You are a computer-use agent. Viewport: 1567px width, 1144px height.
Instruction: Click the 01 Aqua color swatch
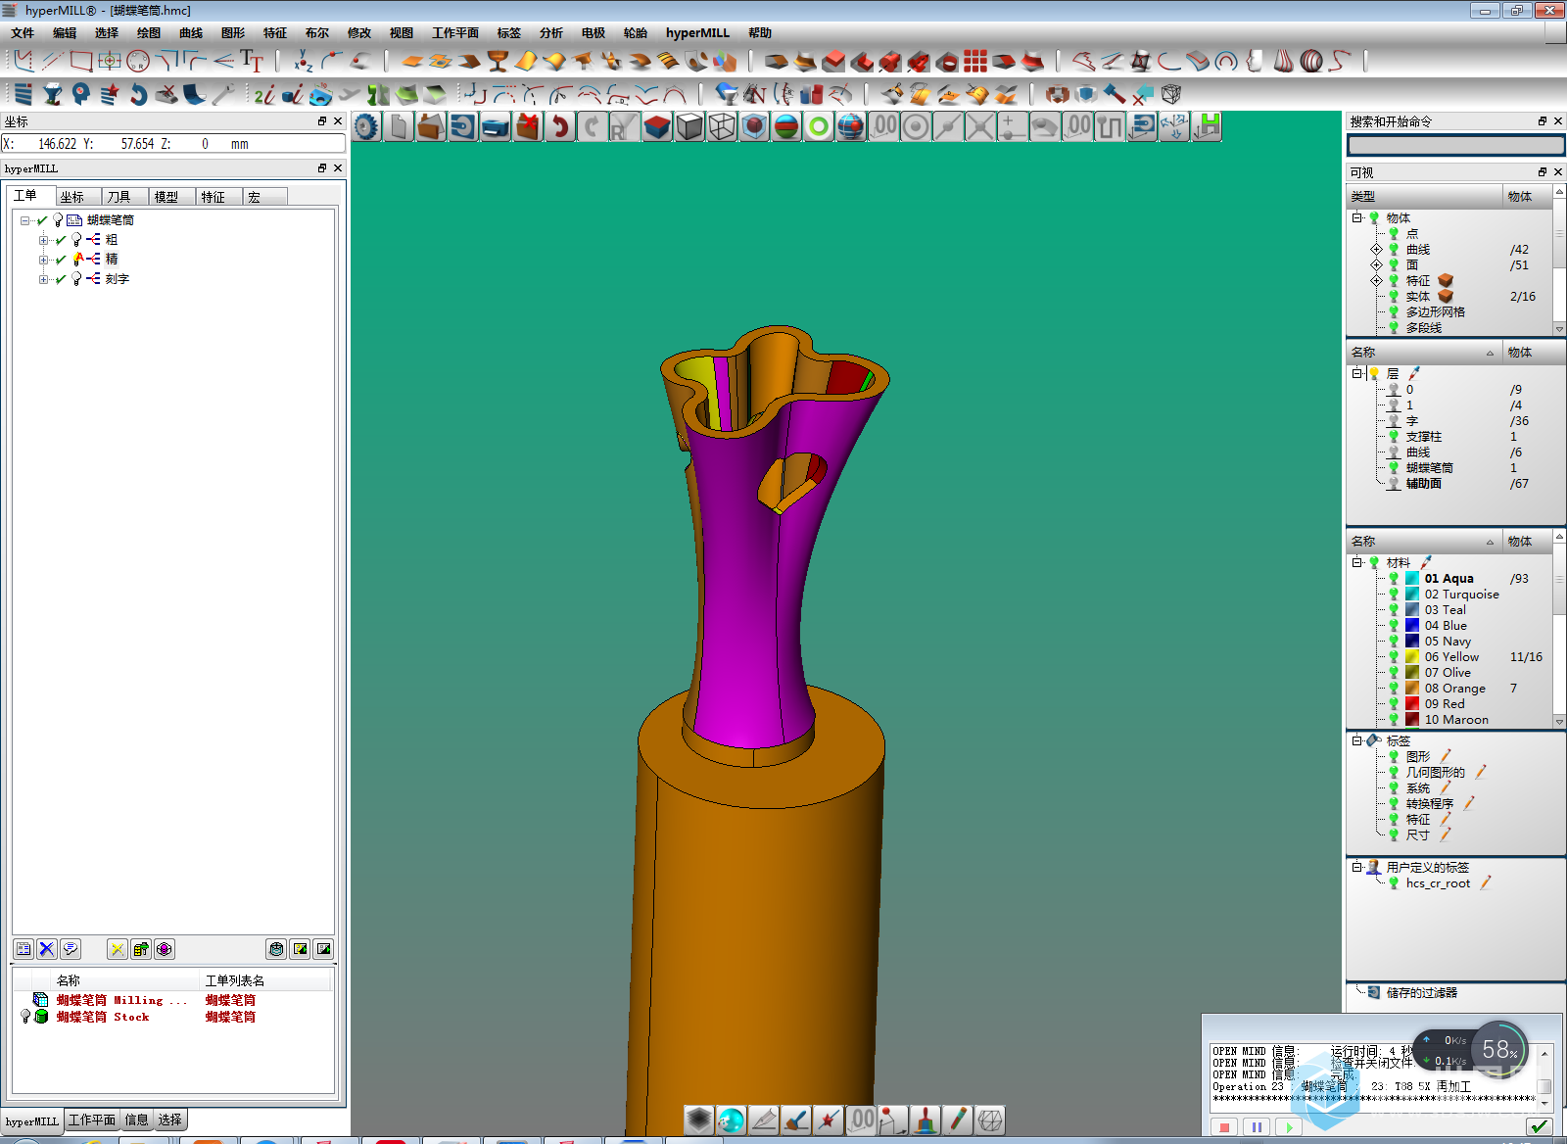click(1412, 579)
